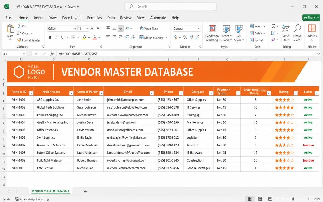Open the File menu
Screen dimensions: 323x202
coord(8,18)
